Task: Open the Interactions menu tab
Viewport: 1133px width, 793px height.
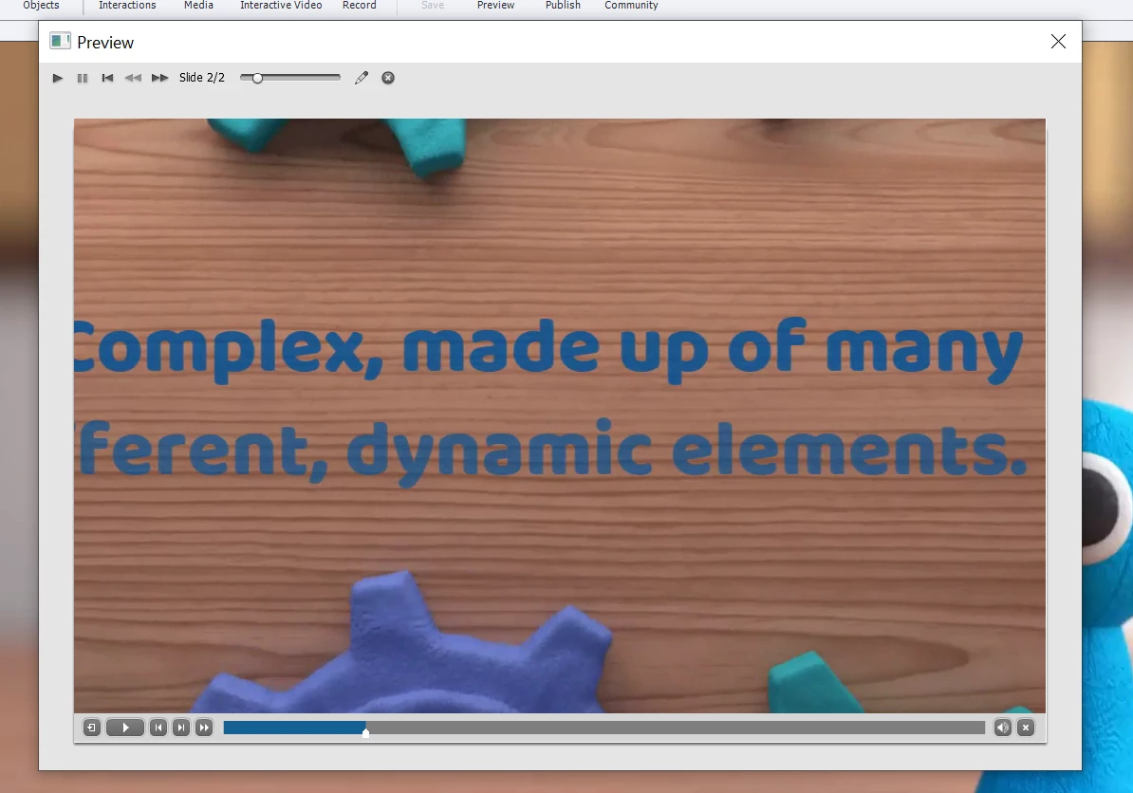Action: coord(127,5)
